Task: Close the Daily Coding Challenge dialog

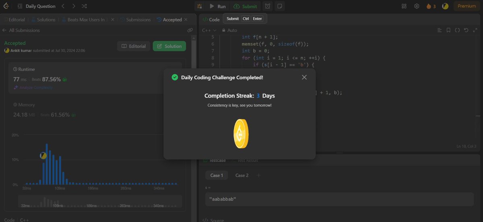Action: tap(304, 77)
